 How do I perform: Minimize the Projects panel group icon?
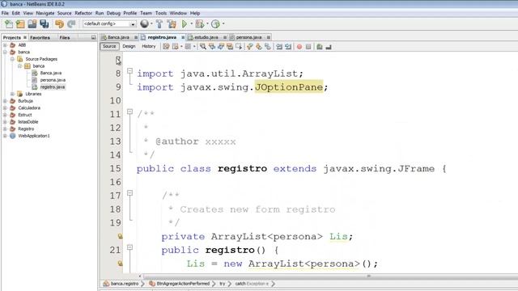point(94,38)
